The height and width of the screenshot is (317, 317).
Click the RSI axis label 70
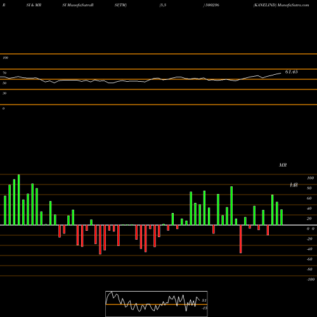point(4,73)
